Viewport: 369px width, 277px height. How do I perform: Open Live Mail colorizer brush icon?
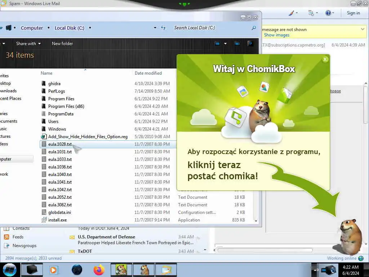point(293,13)
